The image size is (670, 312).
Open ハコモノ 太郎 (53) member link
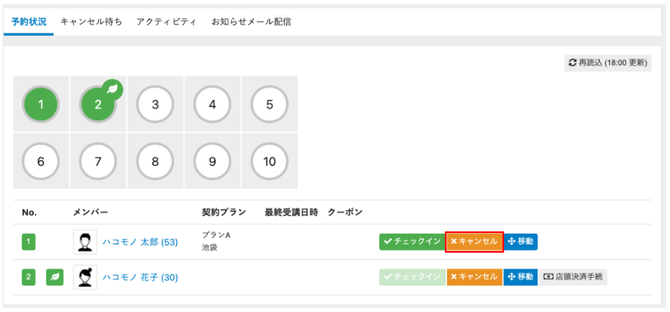(140, 242)
